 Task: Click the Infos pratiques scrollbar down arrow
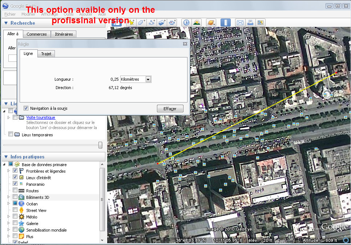(102, 240)
